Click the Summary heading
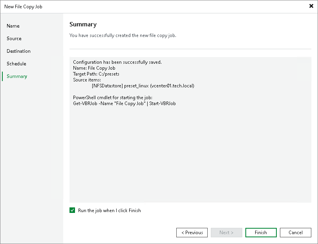Image resolution: width=318 pixels, height=244 pixels. tap(83, 24)
